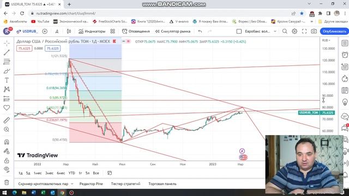Add a symbol to compare with plus icon

(45, 32)
